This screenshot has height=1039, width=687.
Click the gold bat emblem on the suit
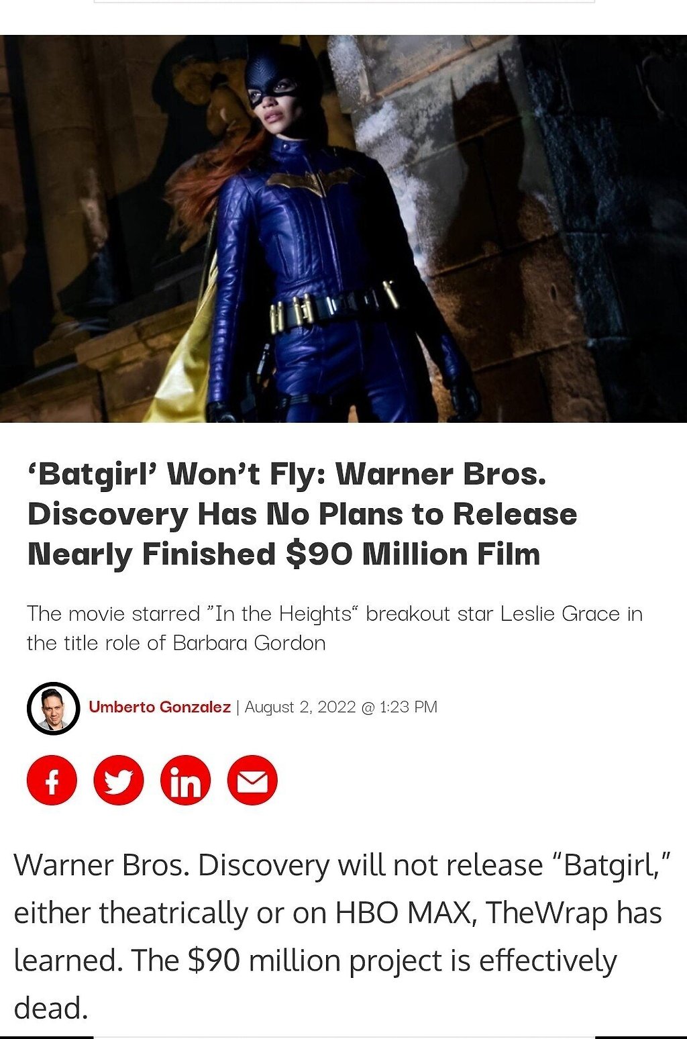[x=314, y=181]
